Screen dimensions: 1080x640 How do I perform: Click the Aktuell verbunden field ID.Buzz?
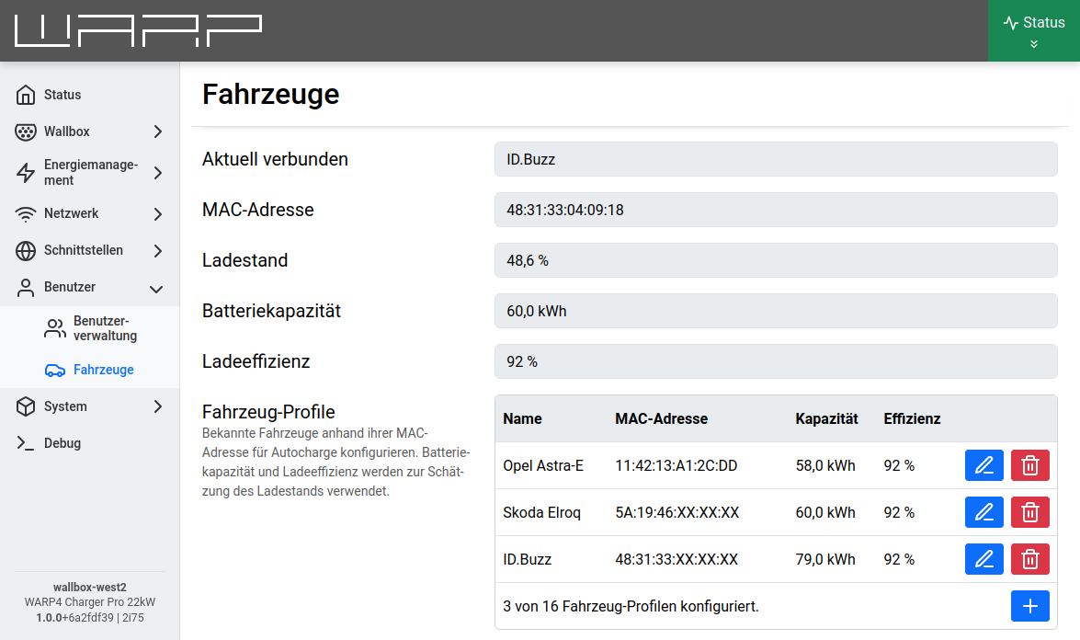(776, 159)
